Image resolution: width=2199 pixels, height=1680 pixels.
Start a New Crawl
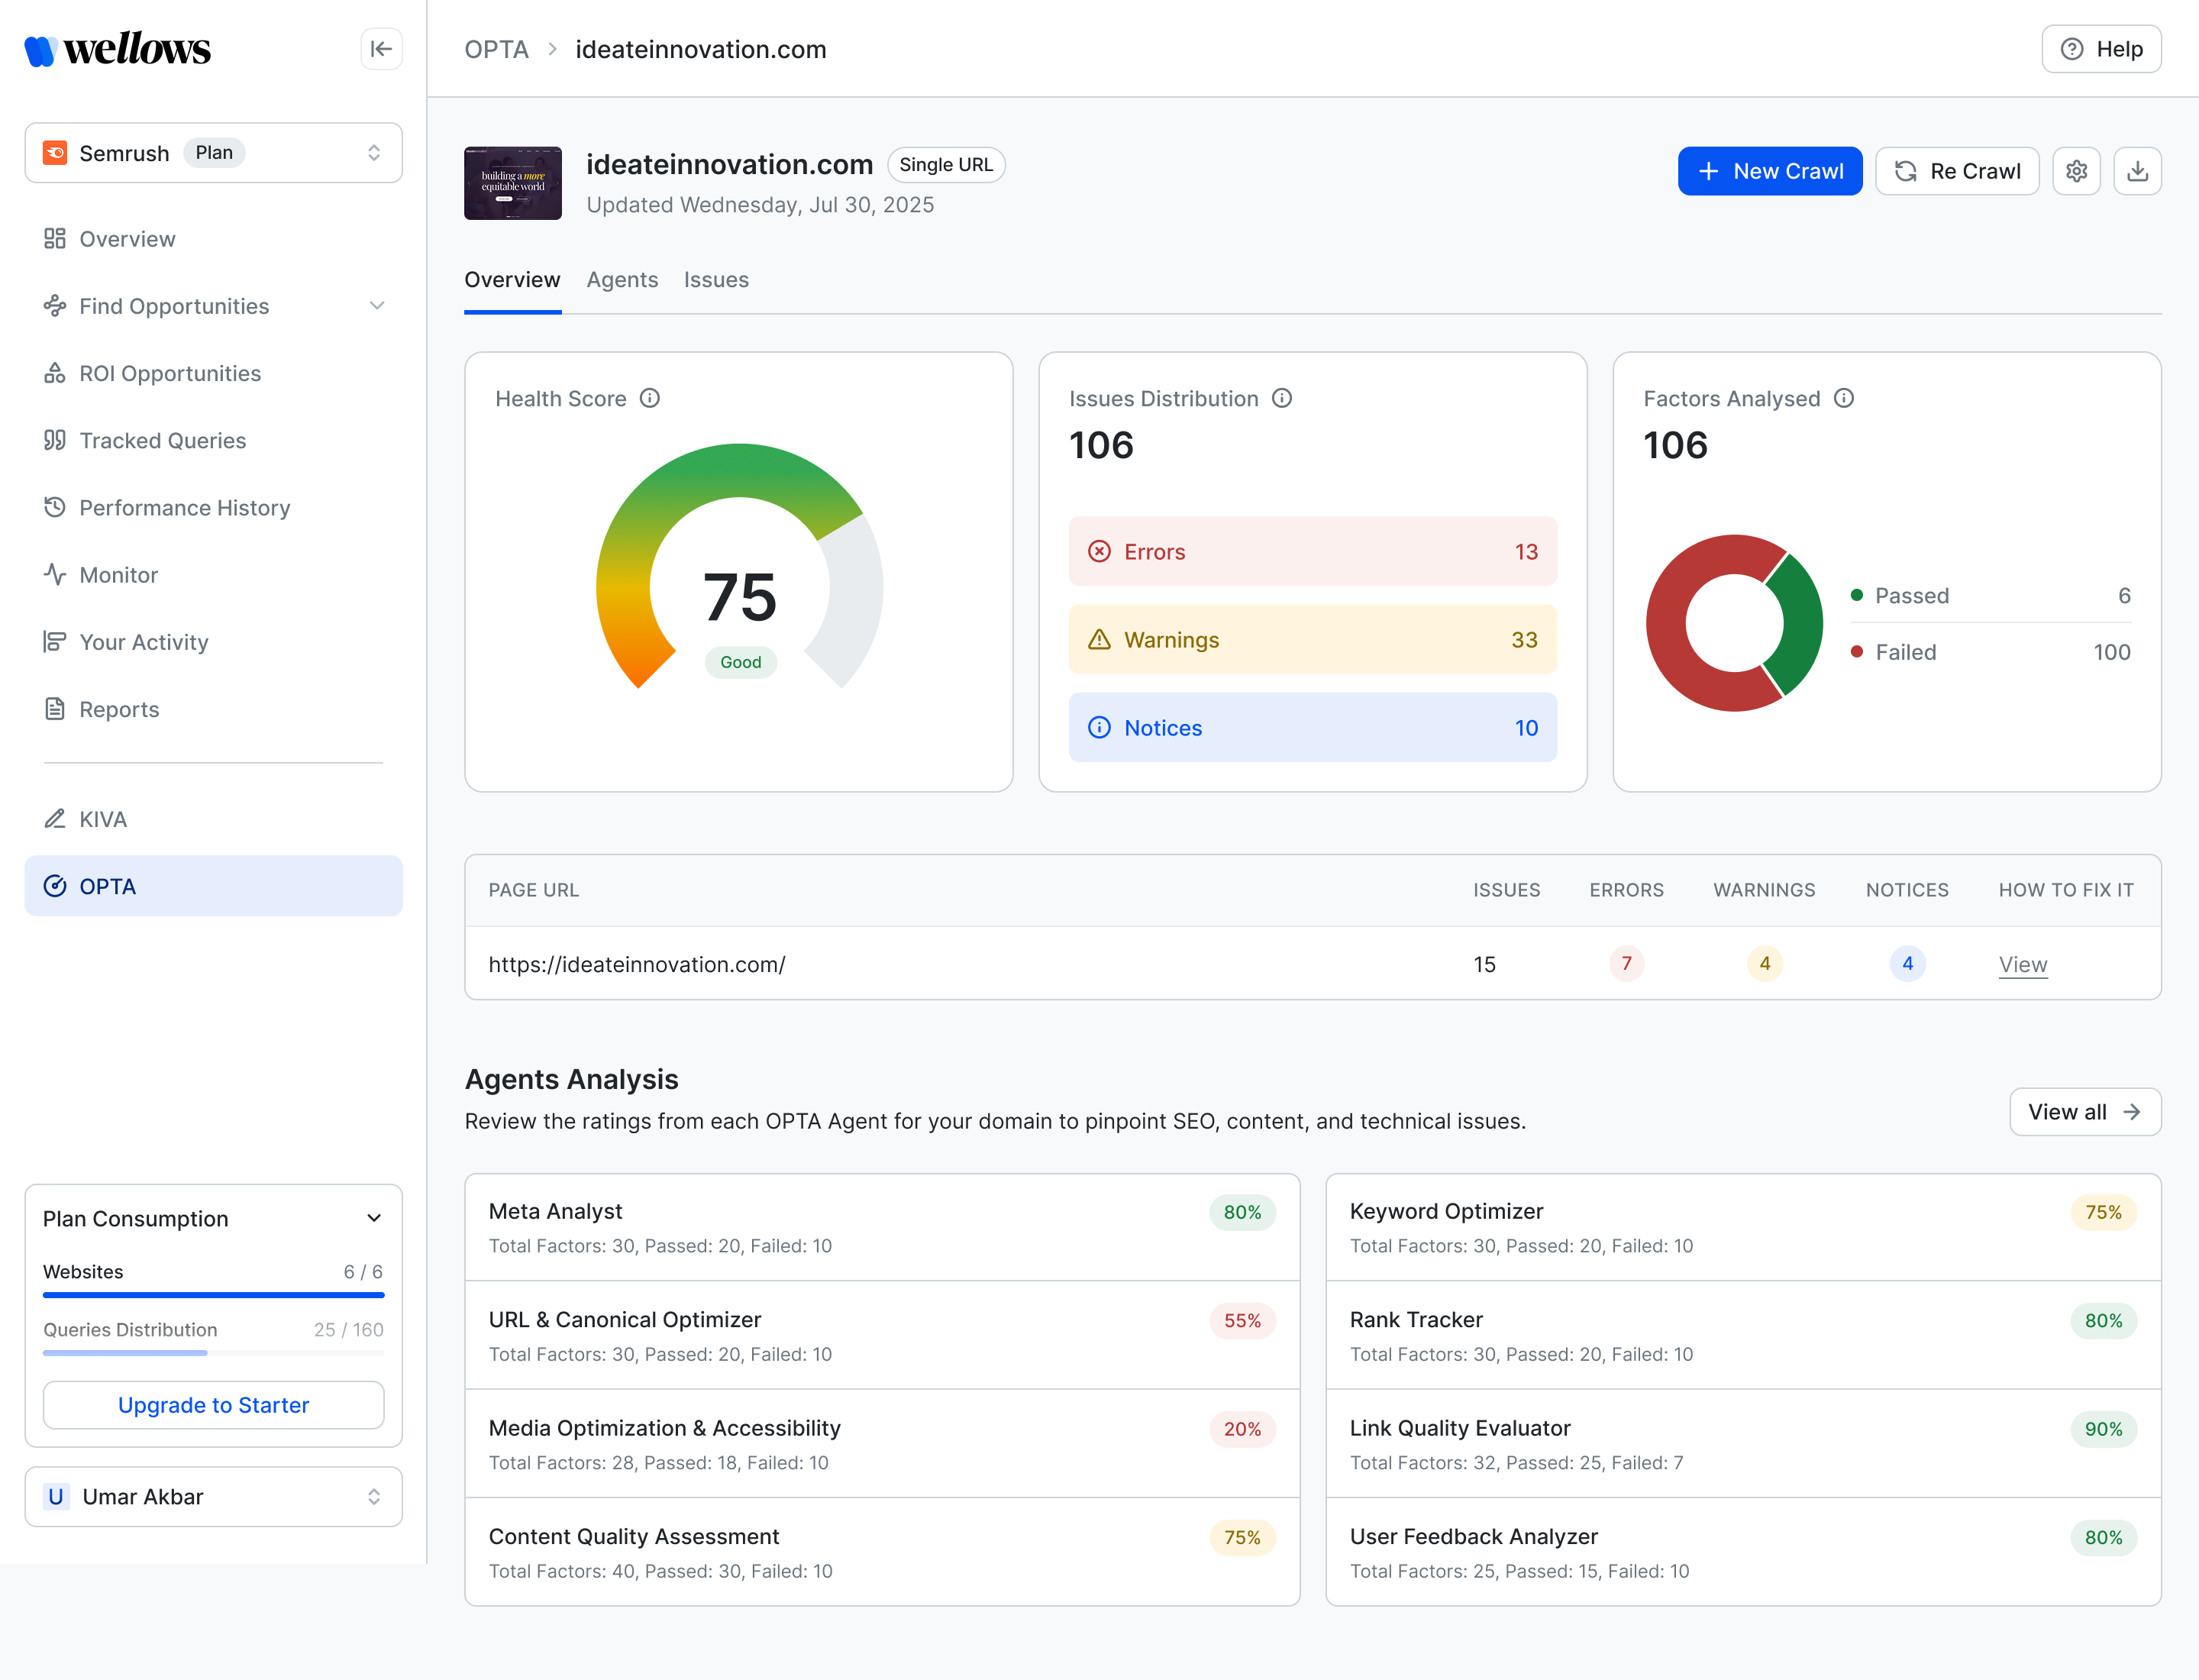(1770, 171)
